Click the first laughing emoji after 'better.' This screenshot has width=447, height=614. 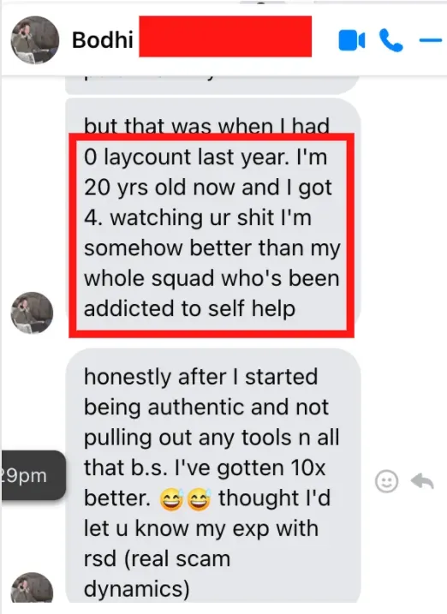pyautogui.click(x=171, y=499)
